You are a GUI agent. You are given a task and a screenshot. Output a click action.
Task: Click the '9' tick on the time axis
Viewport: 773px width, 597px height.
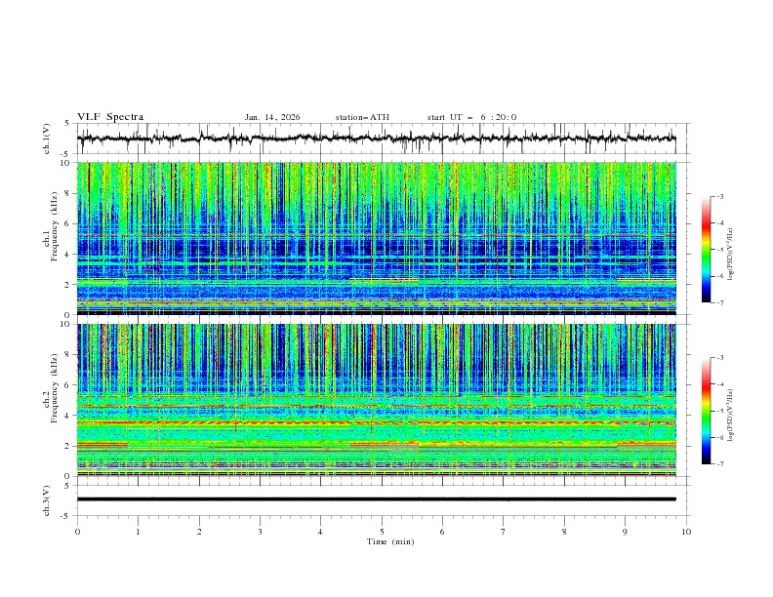point(625,532)
